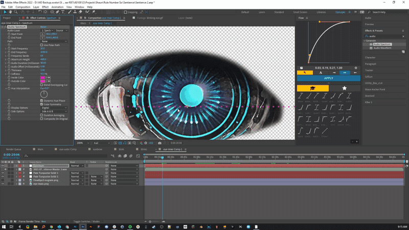Image resolution: width=409 pixels, height=230 pixels.
Task: Open the Composition menu
Action: coord(23,7)
